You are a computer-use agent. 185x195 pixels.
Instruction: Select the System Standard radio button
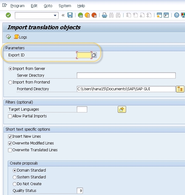pyautogui.click(x=14, y=177)
